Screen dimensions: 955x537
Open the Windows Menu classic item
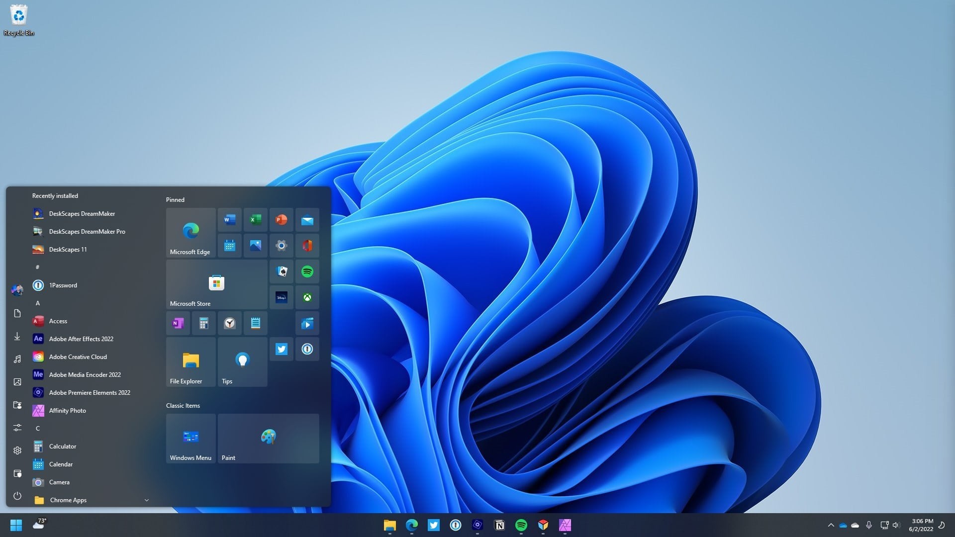191,438
